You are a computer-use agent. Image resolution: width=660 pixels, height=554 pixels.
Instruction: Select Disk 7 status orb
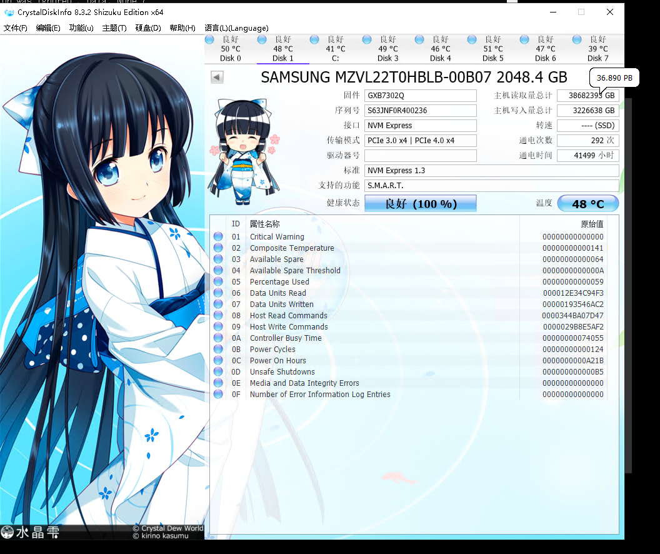click(577, 39)
